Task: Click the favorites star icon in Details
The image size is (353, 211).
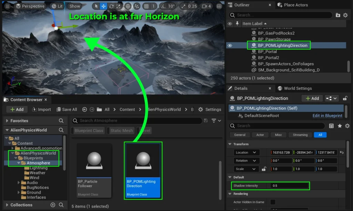Action: point(340,126)
